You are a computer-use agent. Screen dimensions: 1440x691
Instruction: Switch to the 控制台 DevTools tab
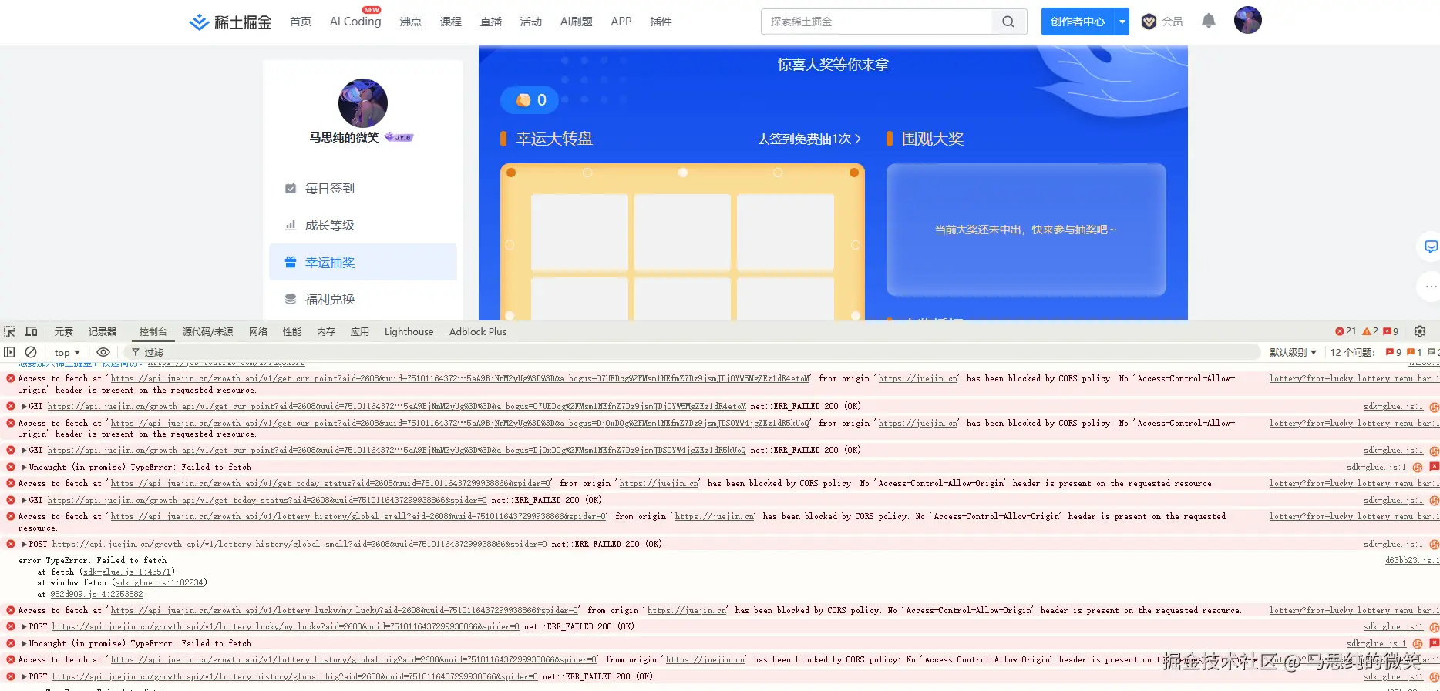coord(153,332)
